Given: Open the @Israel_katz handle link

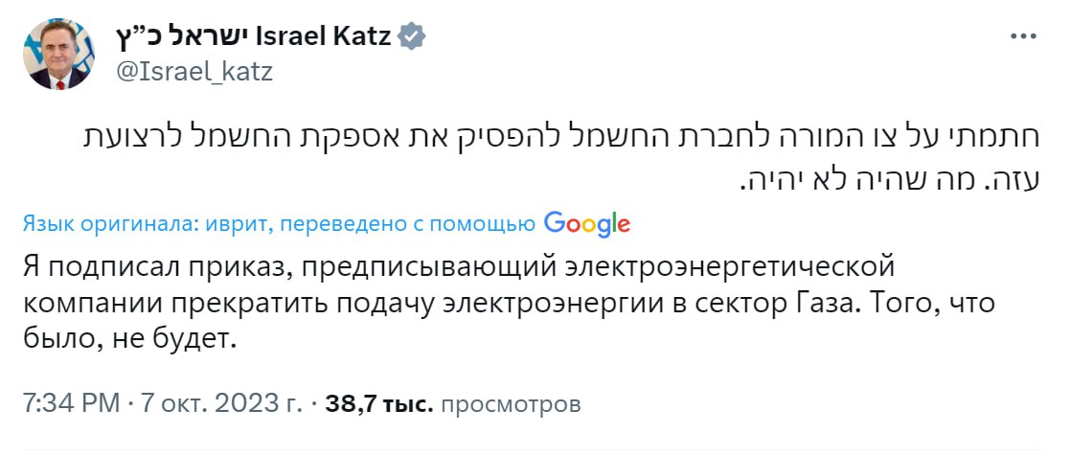Looking at the screenshot, I should pos(195,72).
